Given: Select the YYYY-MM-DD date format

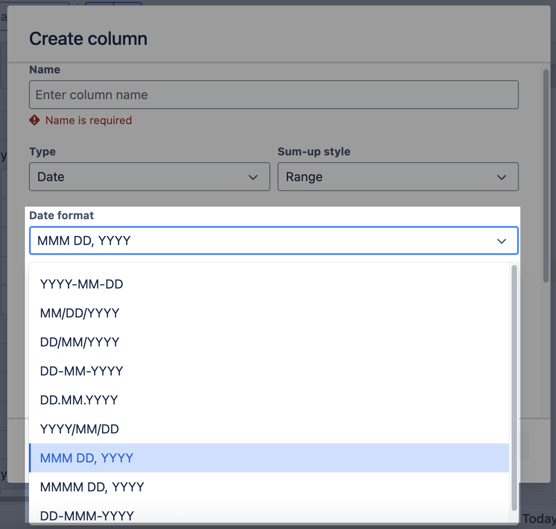Looking at the screenshot, I should tap(81, 284).
